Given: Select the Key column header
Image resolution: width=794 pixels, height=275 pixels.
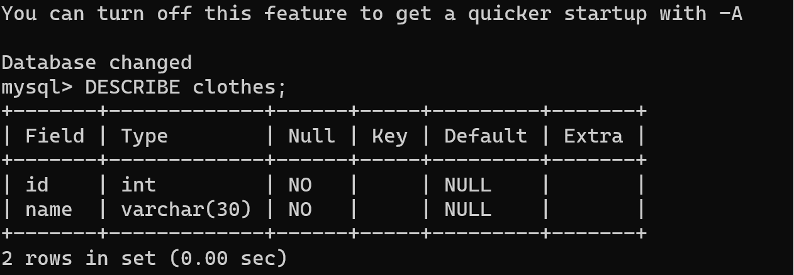Looking at the screenshot, I should coord(389,136).
